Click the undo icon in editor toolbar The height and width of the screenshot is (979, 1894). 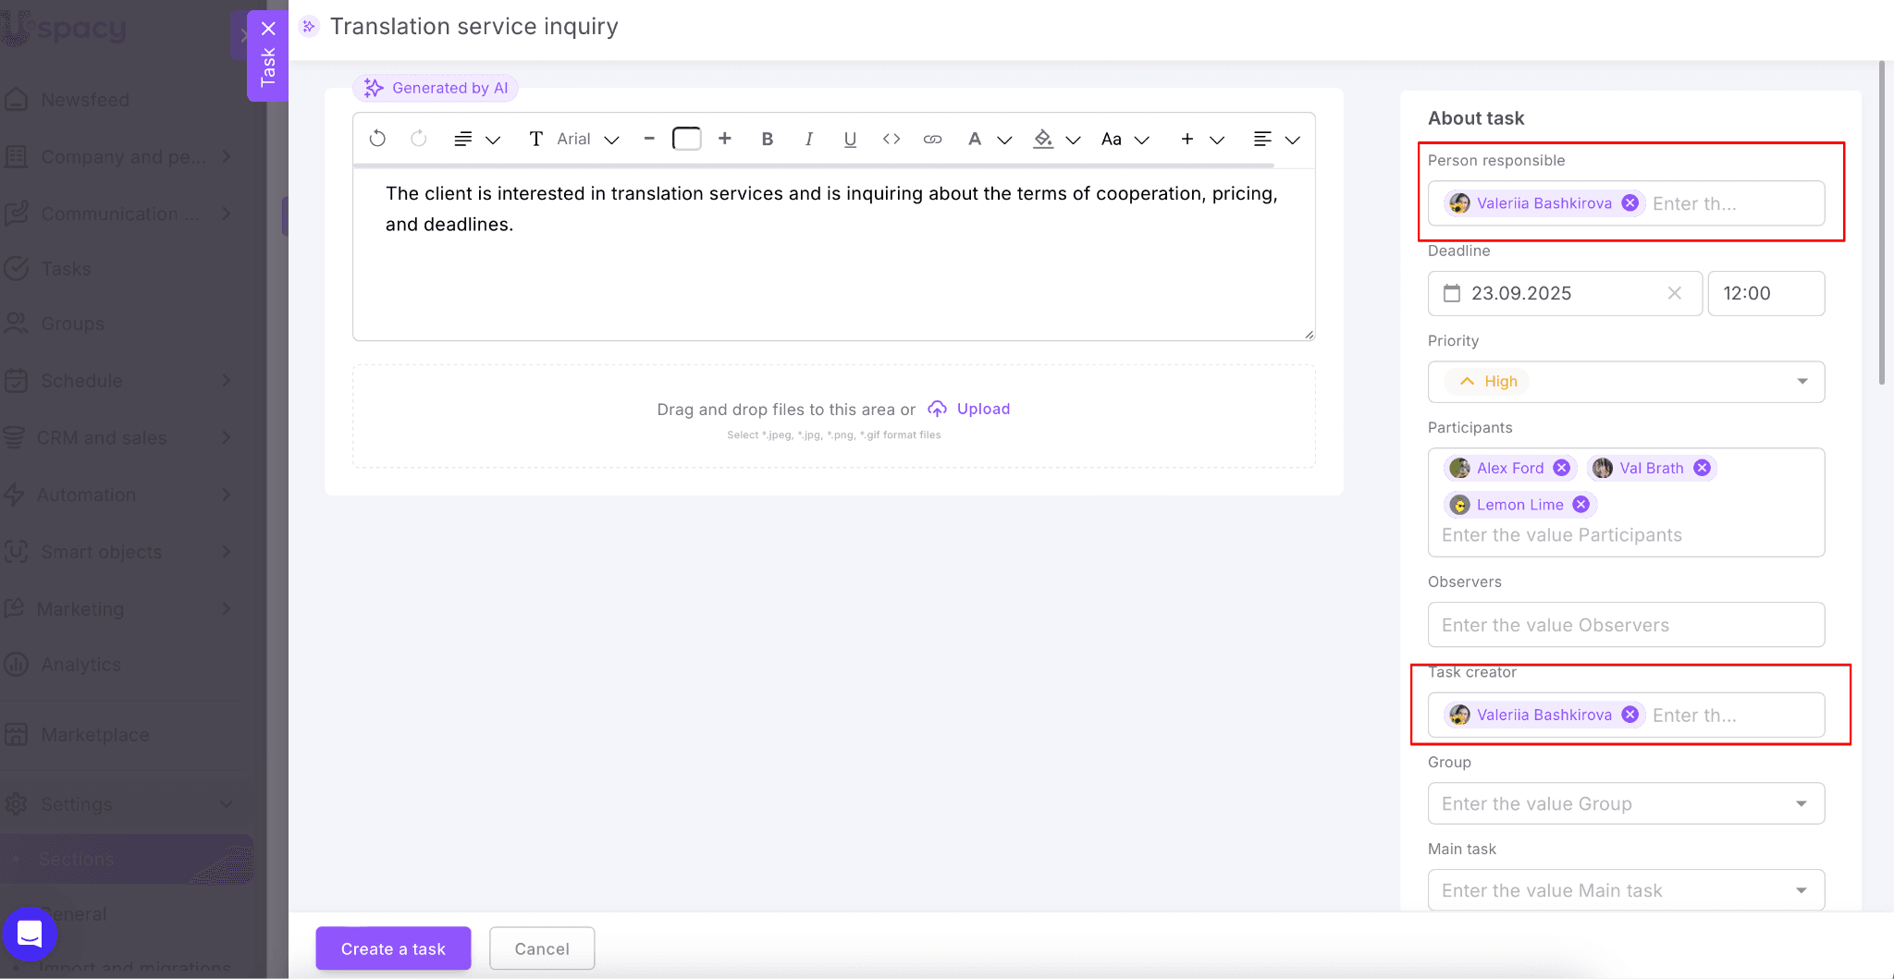(377, 139)
